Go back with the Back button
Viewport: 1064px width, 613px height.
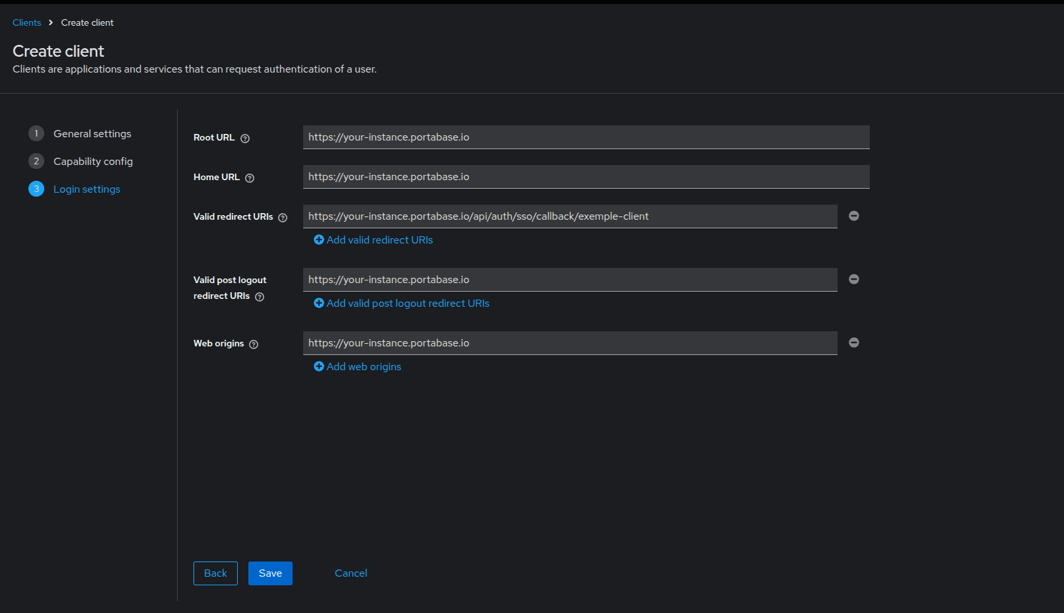215,573
